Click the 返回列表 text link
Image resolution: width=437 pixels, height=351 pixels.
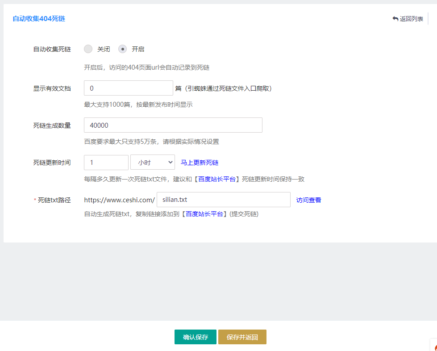click(x=412, y=19)
